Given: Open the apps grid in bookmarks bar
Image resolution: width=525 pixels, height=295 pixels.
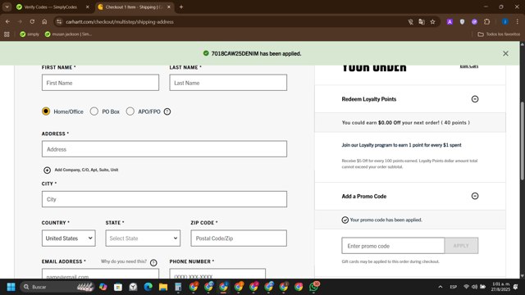Looking at the screenshot, I should click(x=7, y=34).
